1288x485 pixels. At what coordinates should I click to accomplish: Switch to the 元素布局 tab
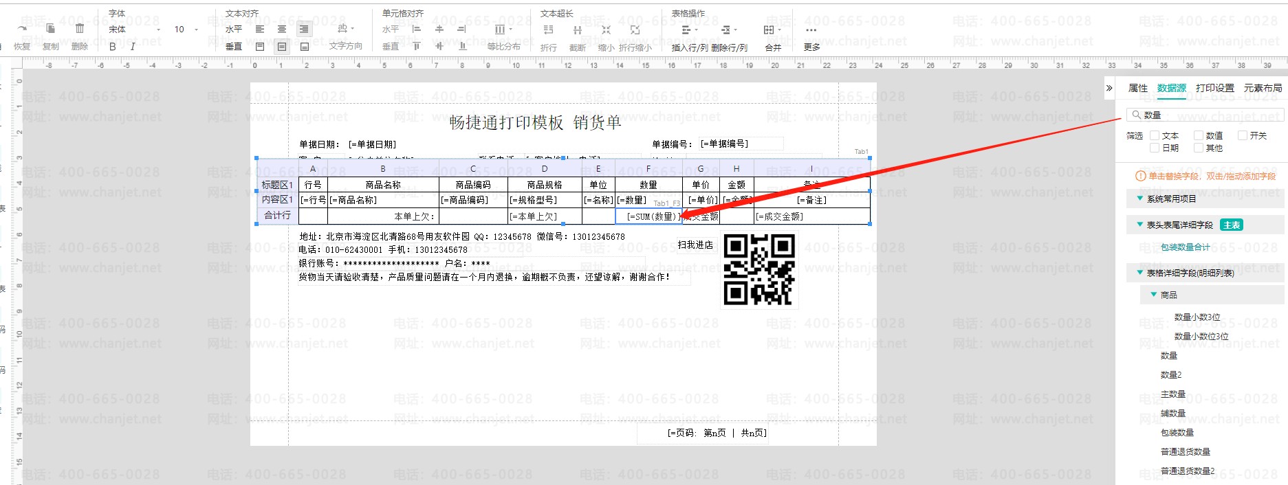point(1263,88)
